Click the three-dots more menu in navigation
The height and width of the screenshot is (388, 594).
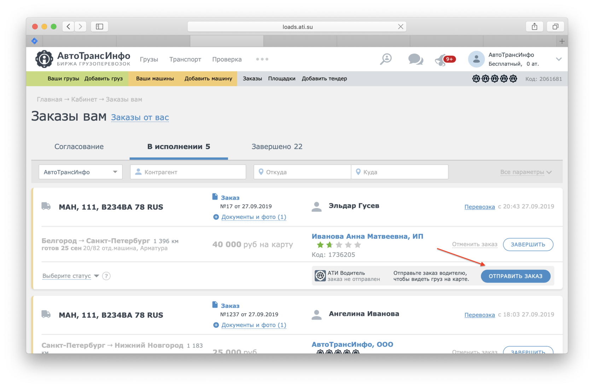point(262,59)
